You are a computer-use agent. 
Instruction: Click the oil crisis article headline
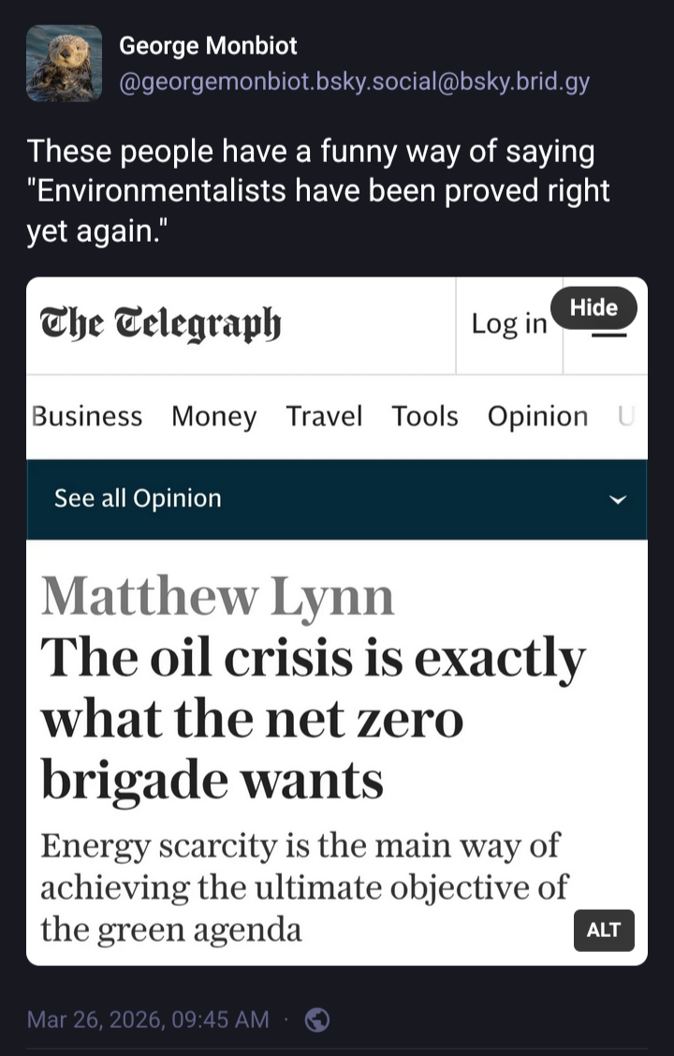click(312, 719)
